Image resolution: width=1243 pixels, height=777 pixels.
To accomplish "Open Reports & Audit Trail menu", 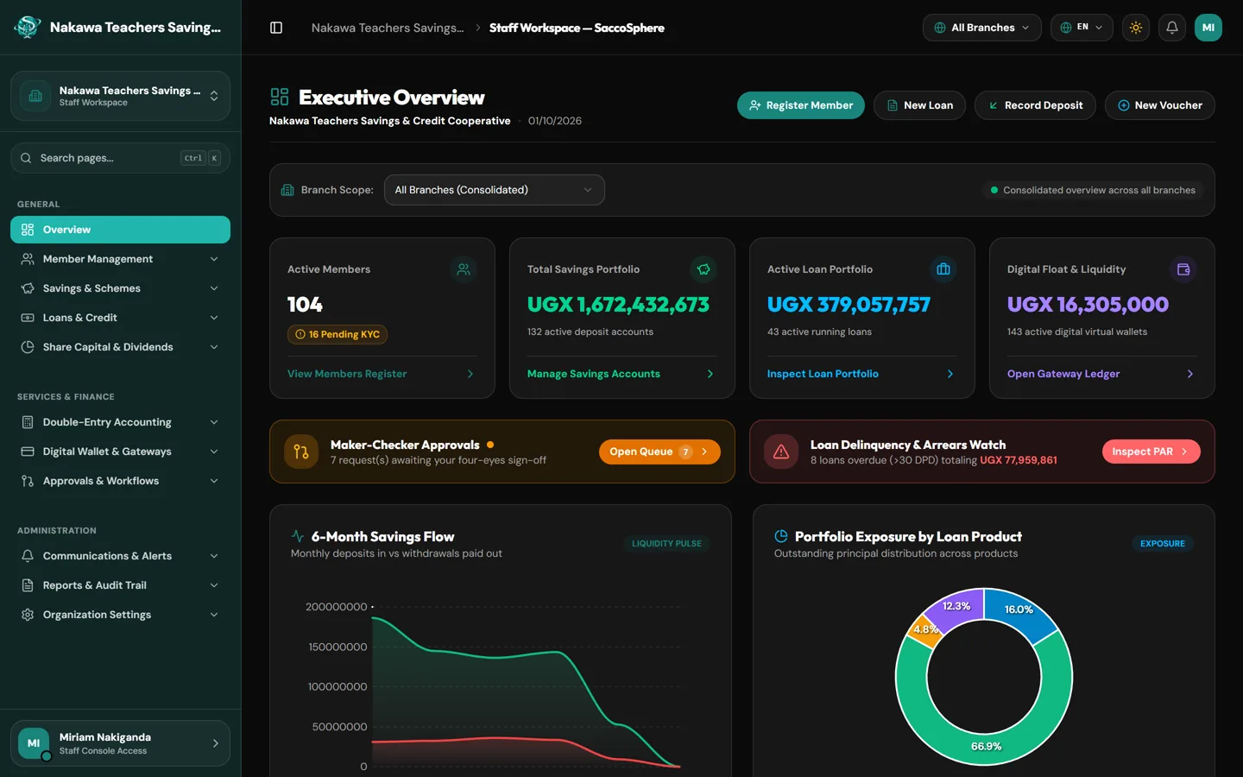I will (x=120, y=585).
